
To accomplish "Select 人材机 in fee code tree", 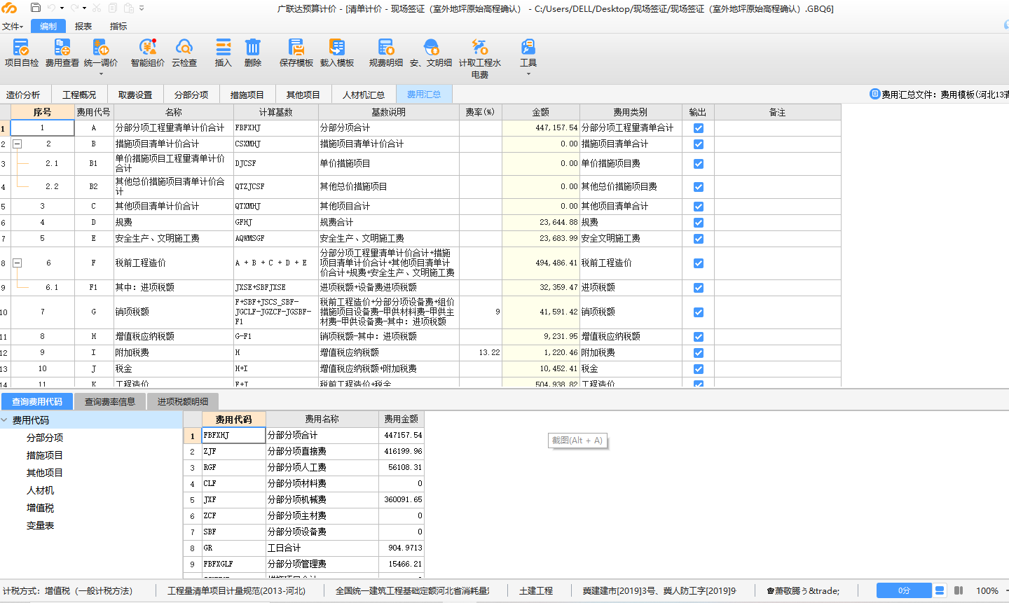I will point(40,490).
